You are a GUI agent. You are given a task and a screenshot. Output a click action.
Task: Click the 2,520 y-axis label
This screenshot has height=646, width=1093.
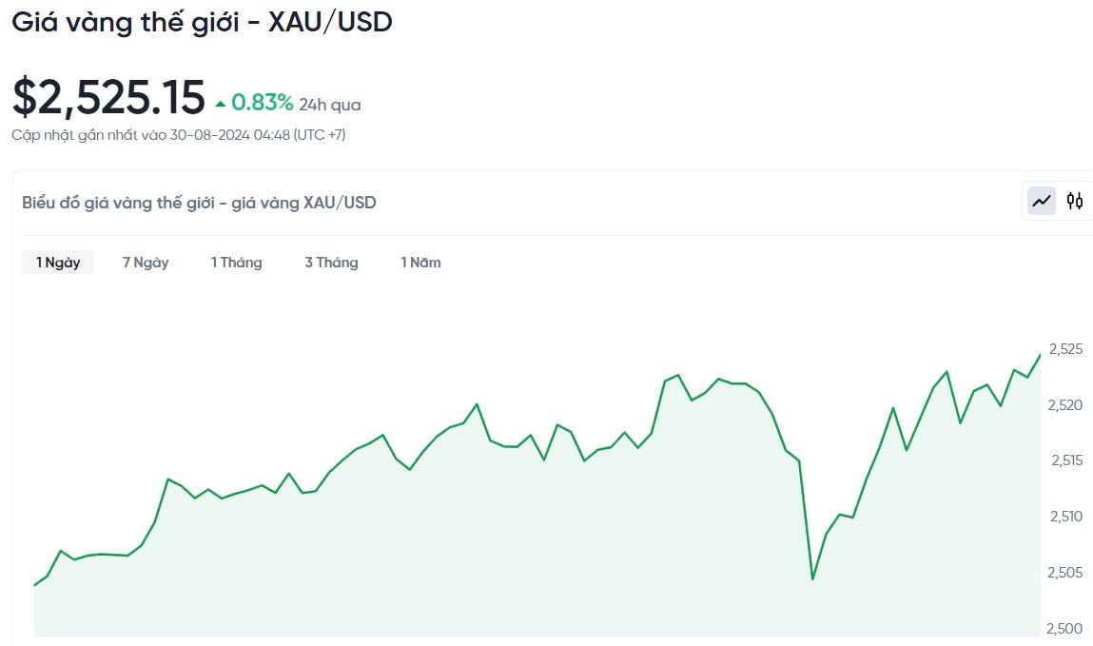coord(1065,405)
